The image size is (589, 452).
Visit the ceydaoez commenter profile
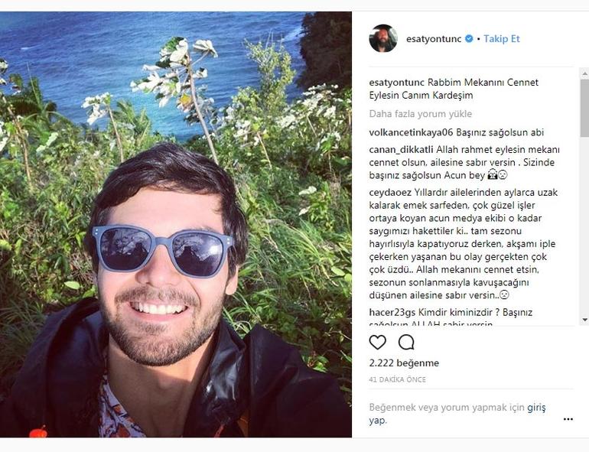390,193
